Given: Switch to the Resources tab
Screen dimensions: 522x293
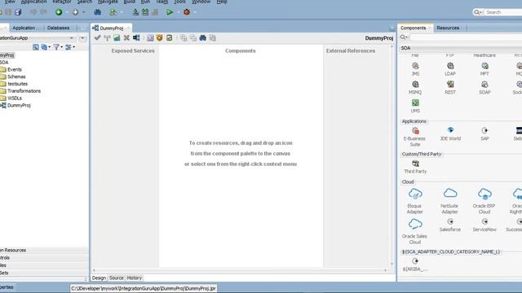Looking at the screenshot, I should [x=448, y=28].
